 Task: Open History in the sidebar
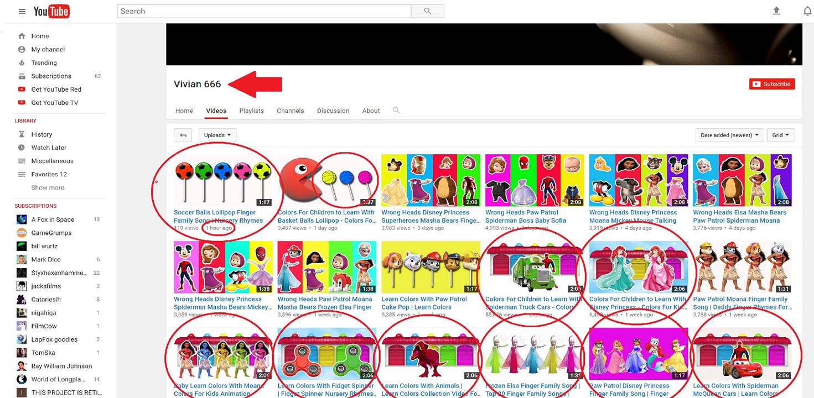point(42,134)
